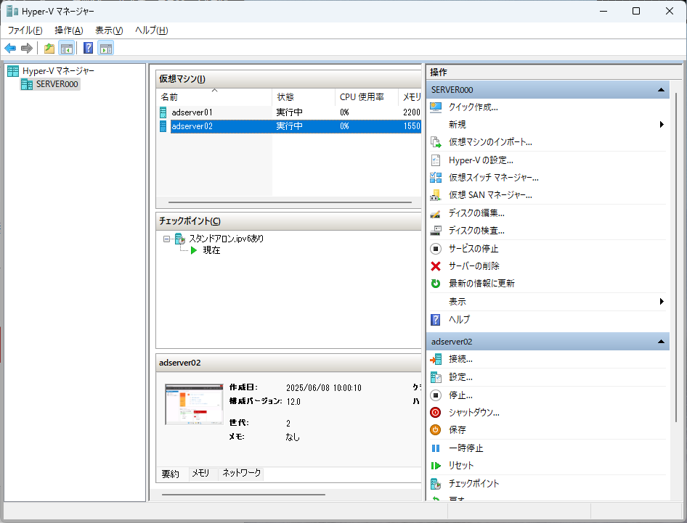687x523 pixels.
Task: Click the Actions pane vertical scrollbar
Action: (x=676, y=257)
